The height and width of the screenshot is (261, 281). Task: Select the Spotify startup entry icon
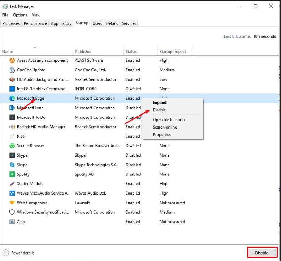[x=12, y=174]
